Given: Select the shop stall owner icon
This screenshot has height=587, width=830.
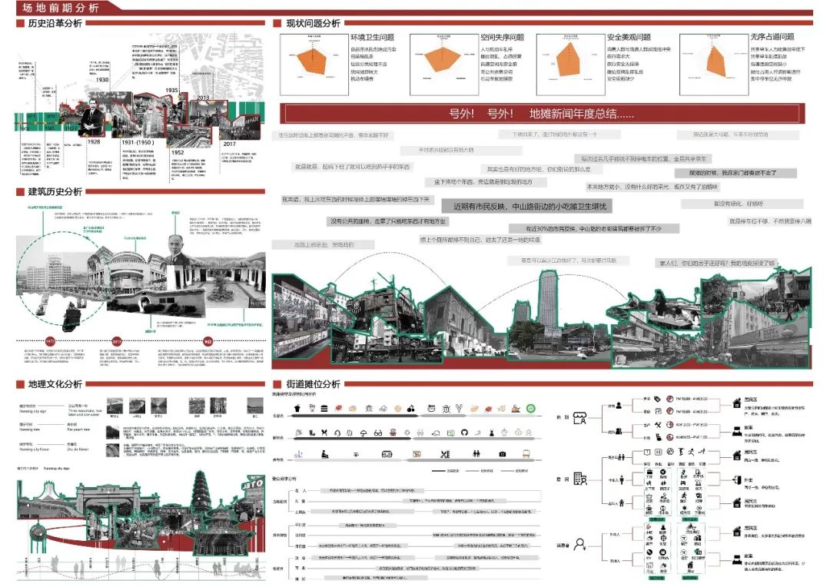Looking at the screenshot, I should click(x=579, y=418).
